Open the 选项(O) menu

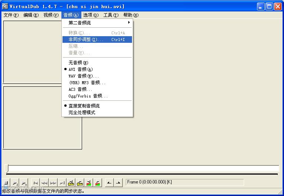pyautogui.click(x=91, y=15)
